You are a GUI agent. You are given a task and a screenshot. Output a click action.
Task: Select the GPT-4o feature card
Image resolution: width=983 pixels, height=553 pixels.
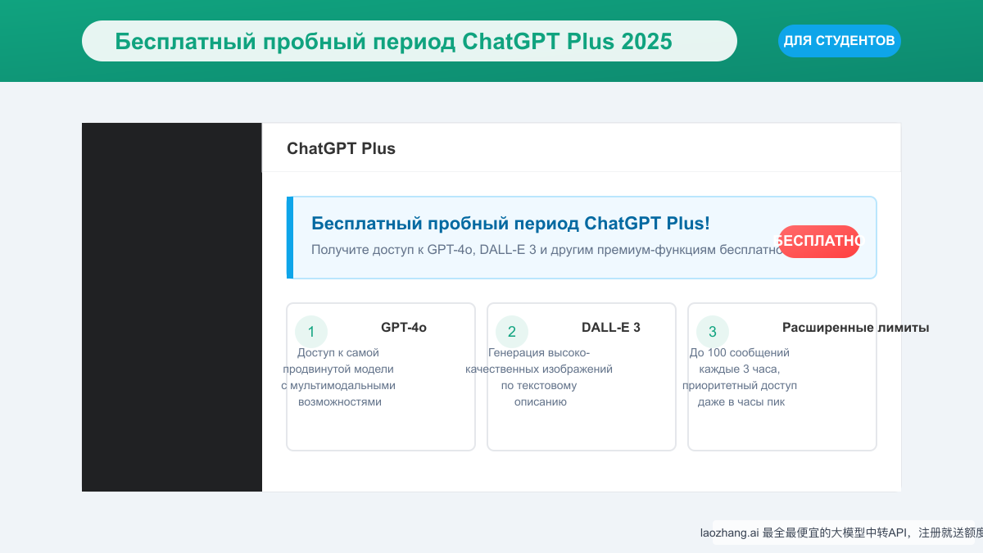click(x=381, y=377)
